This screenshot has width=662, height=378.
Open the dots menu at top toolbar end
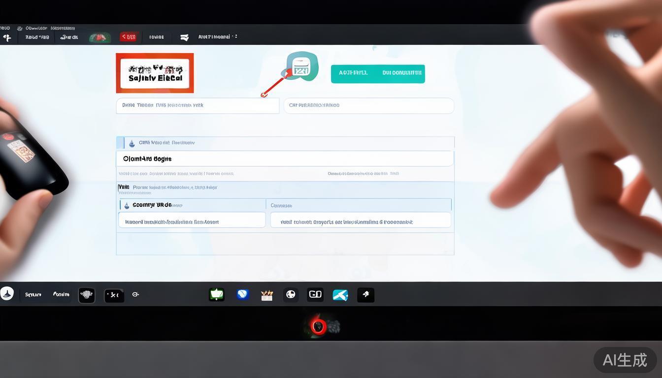pyautogui.click(x=235, y=36)
